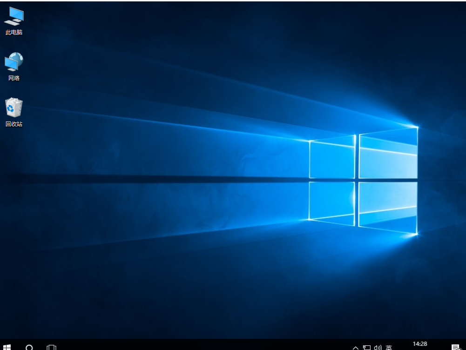Image resolution: width=466 pixels, height=350 pixels.
Task: Open the volume speaker tray icon
Action: point(378,347)
